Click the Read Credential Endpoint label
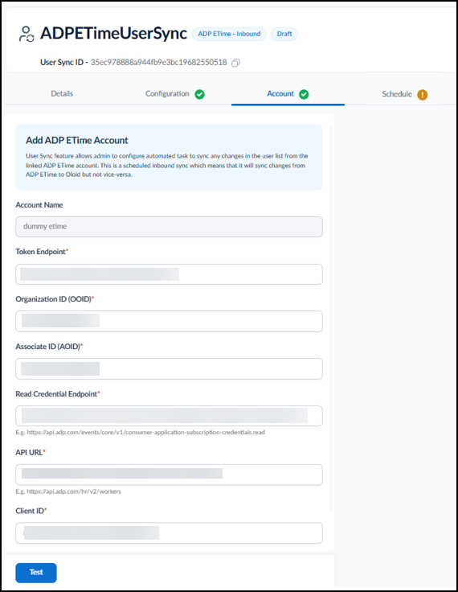458x592 pixels. pos(56,394)
